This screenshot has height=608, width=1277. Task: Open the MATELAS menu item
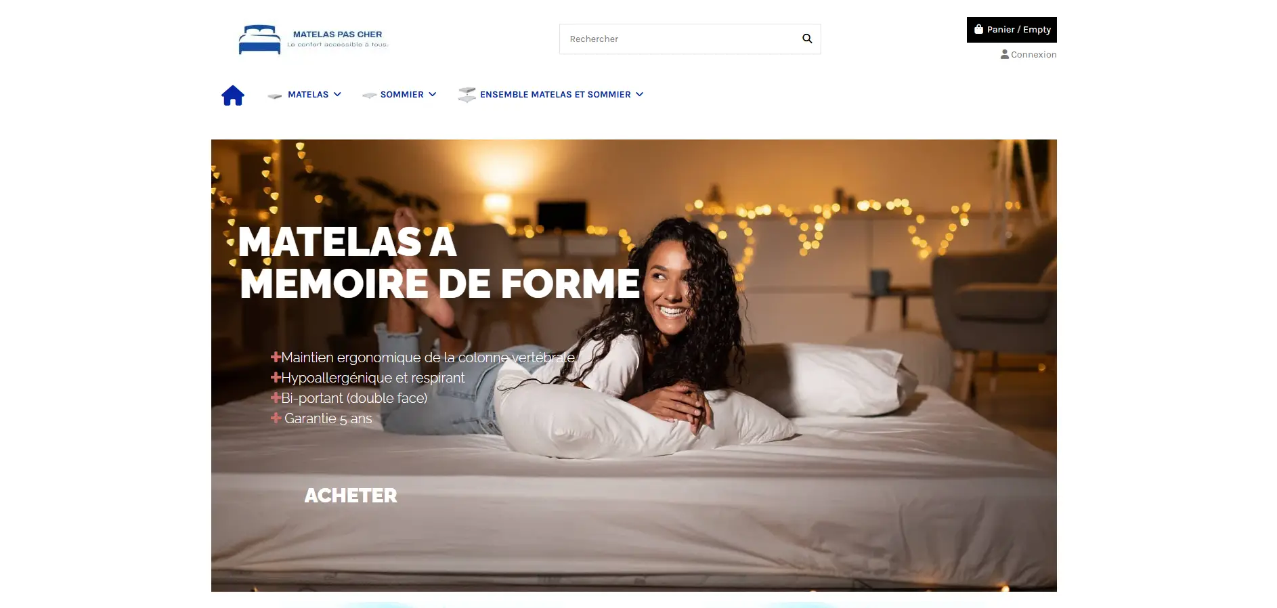tap(308, 95)
